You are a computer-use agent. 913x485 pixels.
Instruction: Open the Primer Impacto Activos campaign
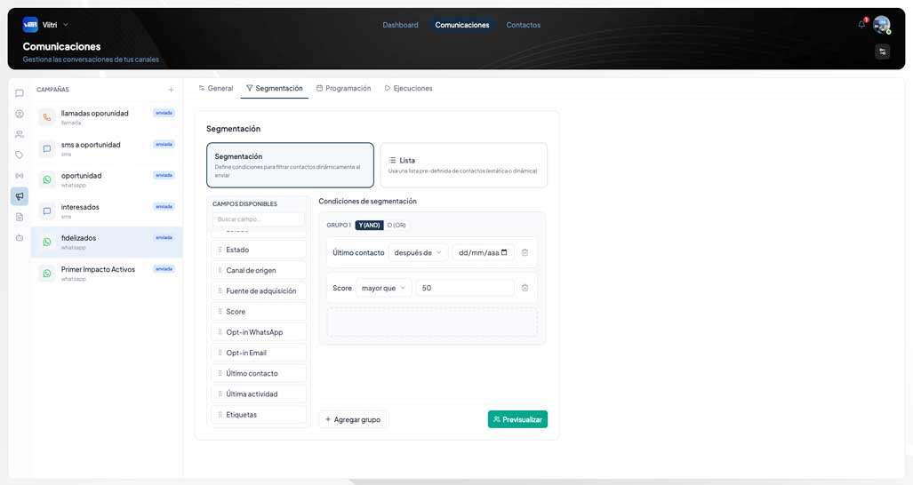[107, 274]
